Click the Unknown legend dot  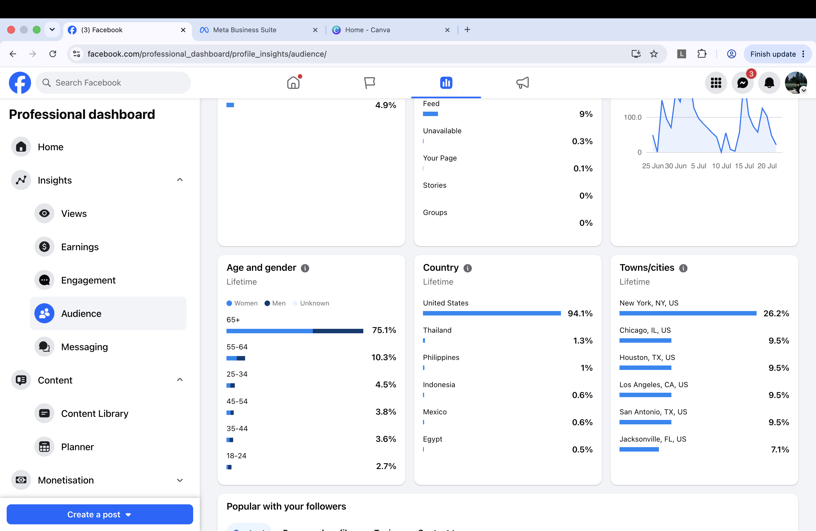(x=295, y=303)
